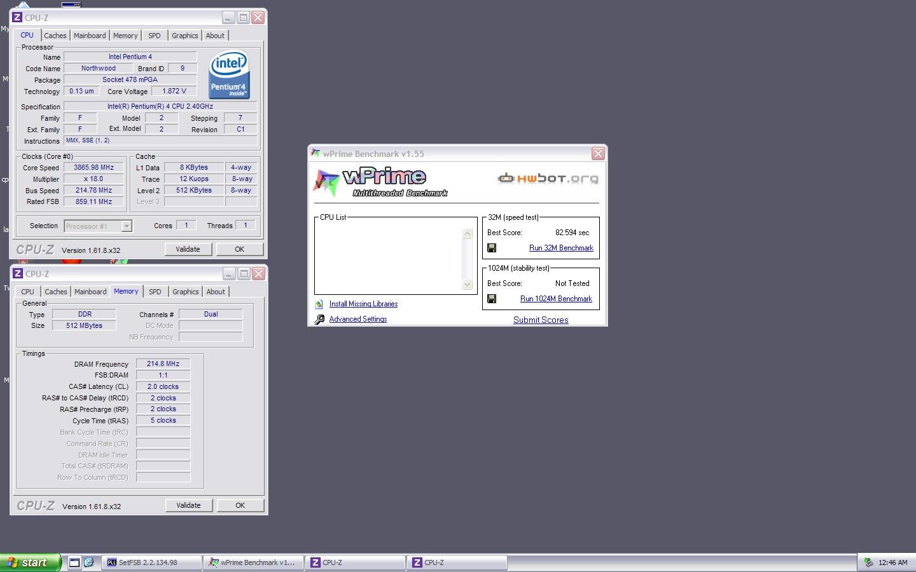Close the wPrime Benchmark window

598,153
